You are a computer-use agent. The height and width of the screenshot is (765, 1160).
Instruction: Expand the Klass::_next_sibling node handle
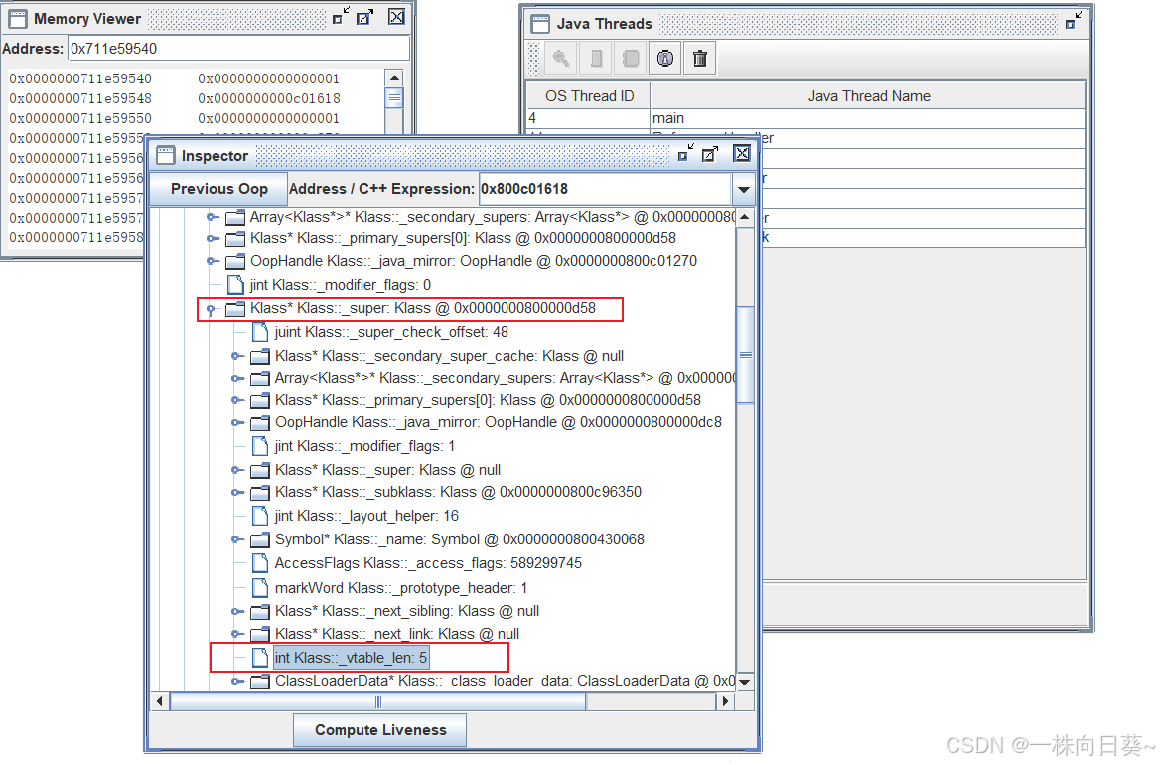coord(237,611)
